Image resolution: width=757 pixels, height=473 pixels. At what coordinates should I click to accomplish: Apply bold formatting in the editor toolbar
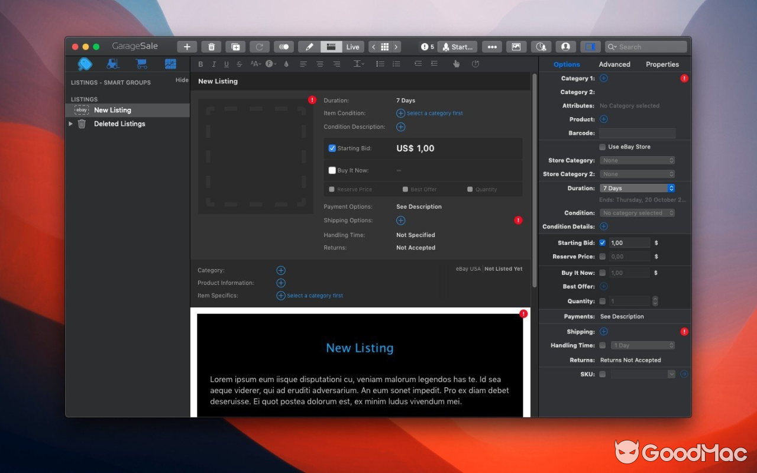[x=200, y=63]
